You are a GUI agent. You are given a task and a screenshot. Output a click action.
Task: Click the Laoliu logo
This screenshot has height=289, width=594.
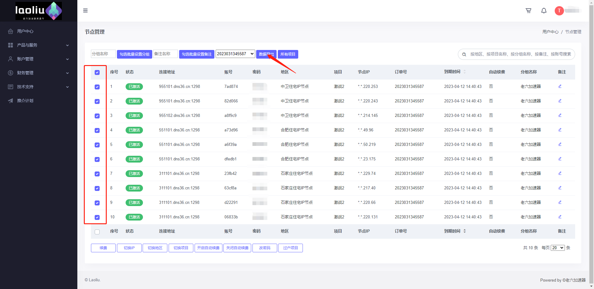click(x=39, y=11)
